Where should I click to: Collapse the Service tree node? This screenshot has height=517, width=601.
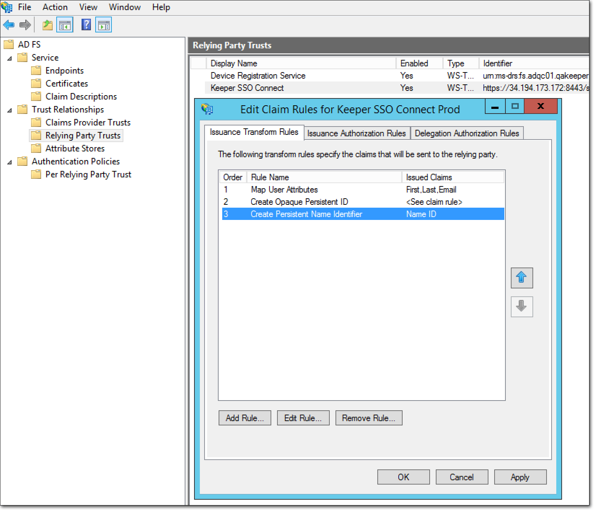9,58
